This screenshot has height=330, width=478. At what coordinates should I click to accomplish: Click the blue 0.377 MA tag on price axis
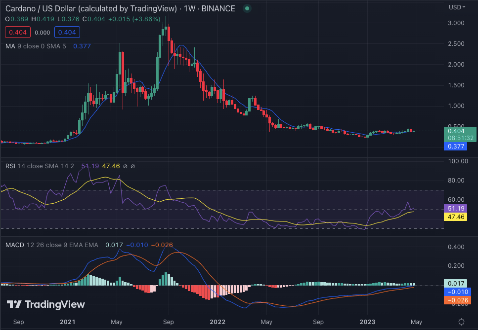456,147
